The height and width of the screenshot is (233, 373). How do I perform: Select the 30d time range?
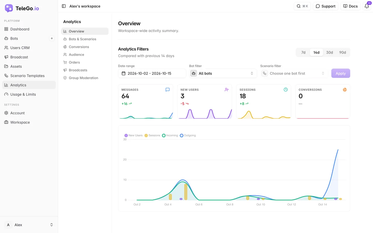click(x=330, y=52)
